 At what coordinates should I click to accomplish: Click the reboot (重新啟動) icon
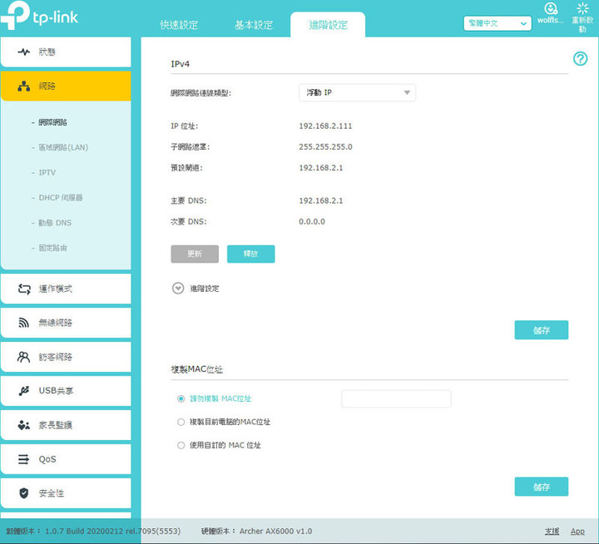(x=582, y=8)
